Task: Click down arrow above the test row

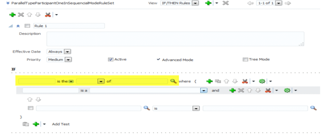Action: tap(38, 99)
